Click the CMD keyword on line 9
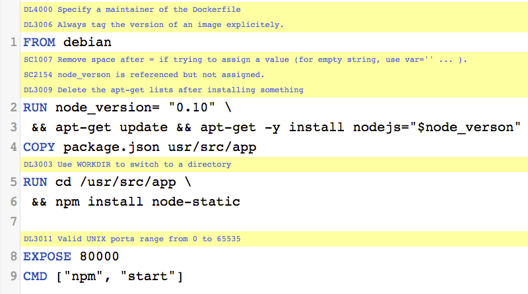528x294 pixels. pos(36,275)
